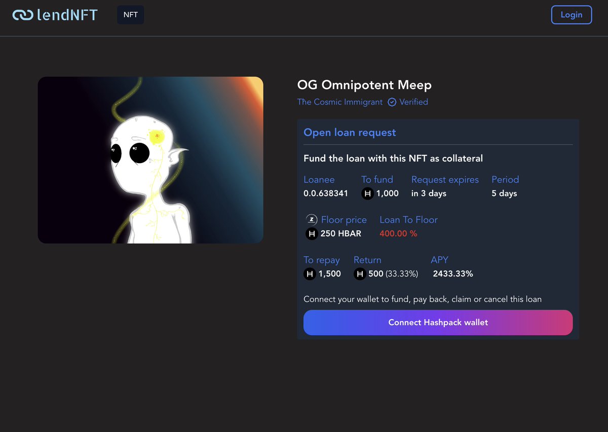Click the Login button
Screen dimensions: 608x432
click(572, 15)
